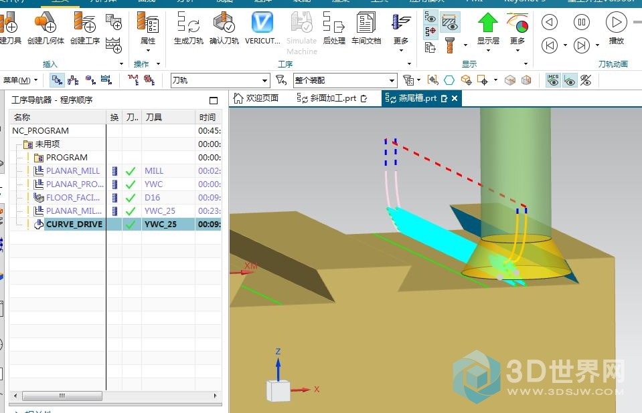This screenshot has width=642, height=413.
Task: Open the 菜单(M) menu dropdown
Action: pyautogui.click(x=20, y=80)
